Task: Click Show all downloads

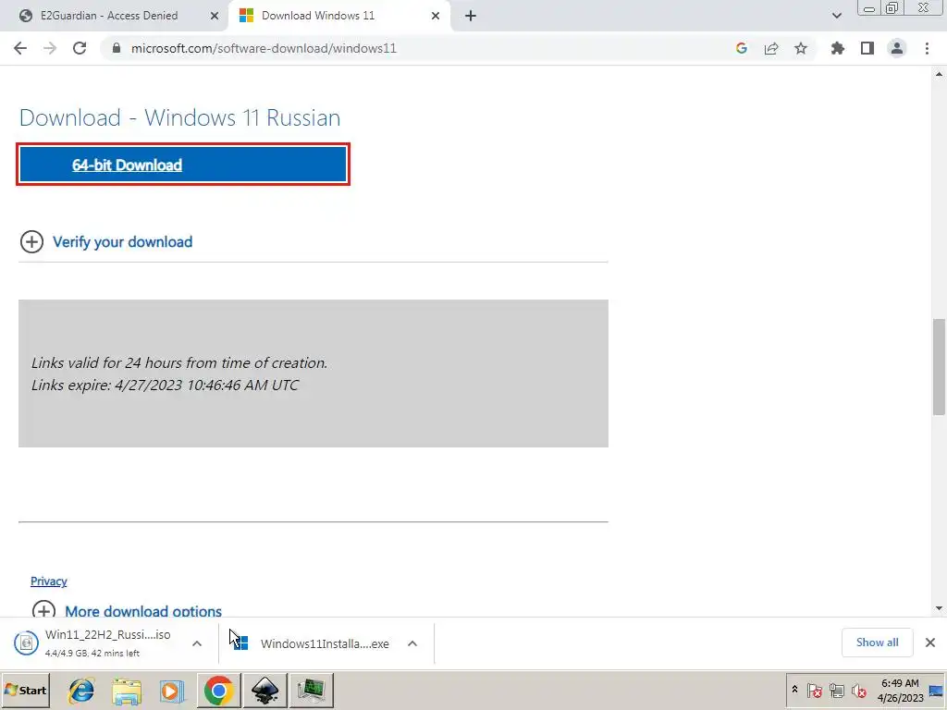Action: [877, 643]
